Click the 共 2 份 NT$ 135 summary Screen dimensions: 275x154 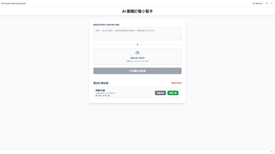[103, 96]
